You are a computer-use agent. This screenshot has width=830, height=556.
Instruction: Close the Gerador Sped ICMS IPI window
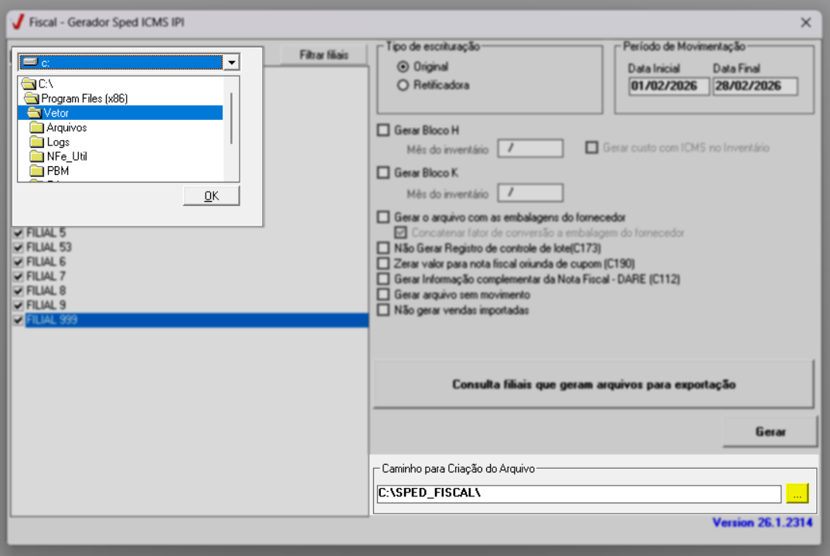[805, 22]
